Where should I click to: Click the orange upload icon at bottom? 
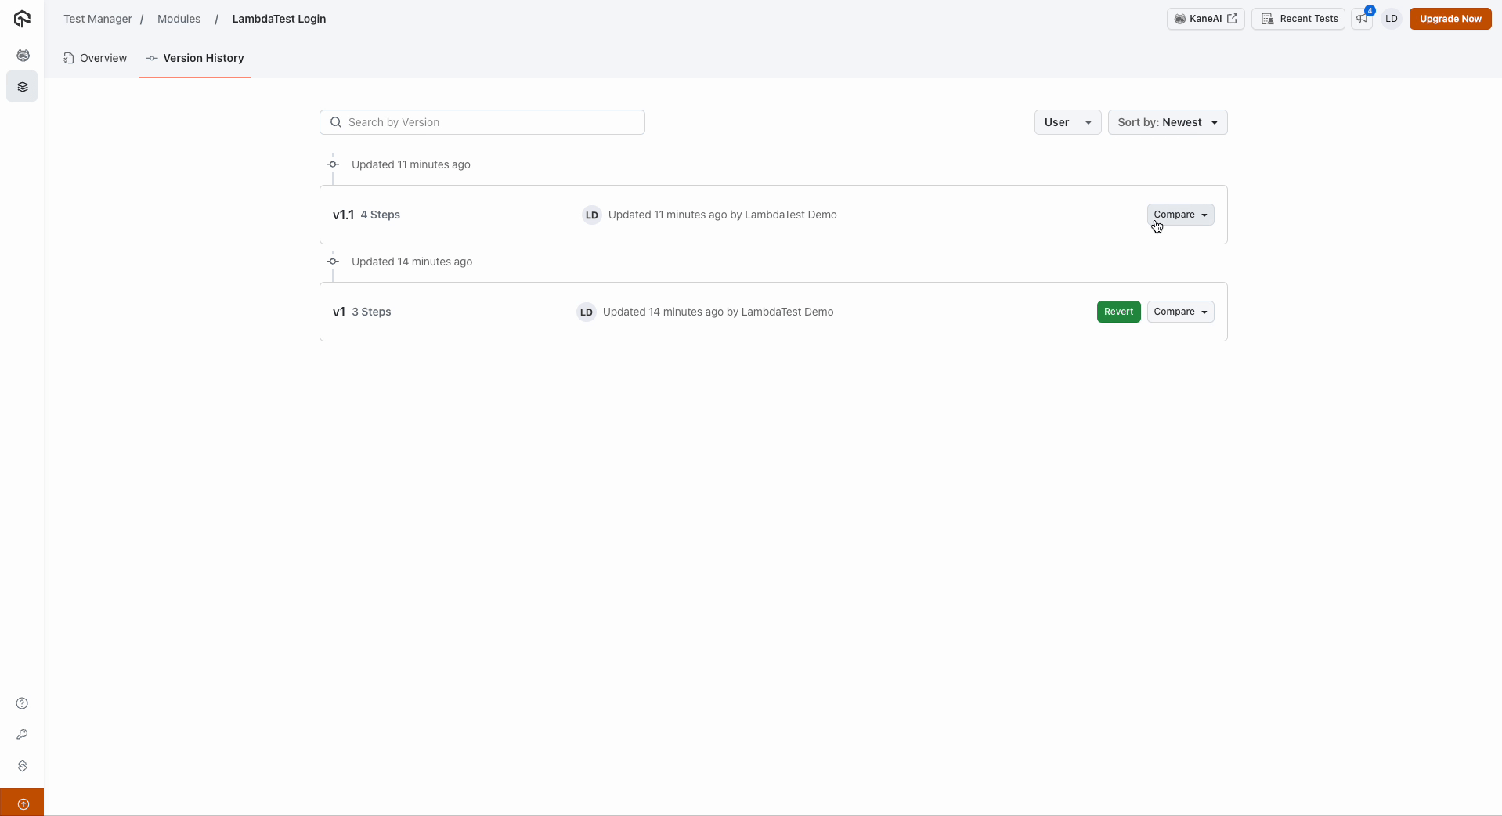coord(22,803)
